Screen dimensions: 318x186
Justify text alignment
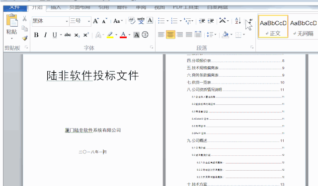point(189,35)
